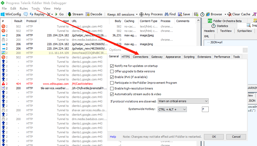Open the File menu
This screenshot has width=257, height=146.
tap(4, 9)
